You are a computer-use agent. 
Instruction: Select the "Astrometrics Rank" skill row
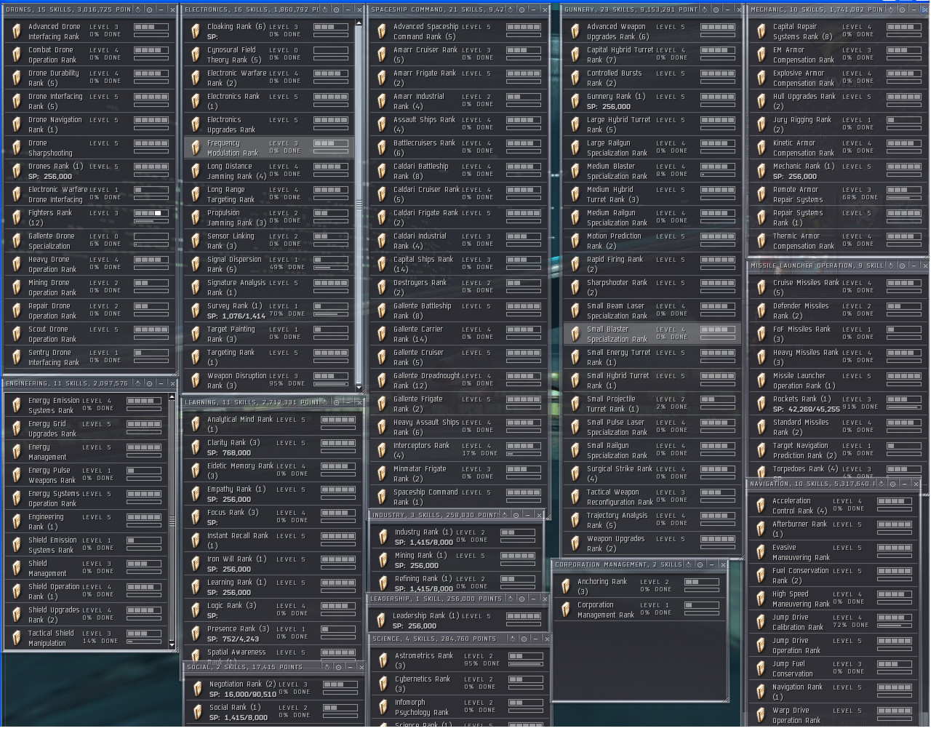[x=459, y=660]
